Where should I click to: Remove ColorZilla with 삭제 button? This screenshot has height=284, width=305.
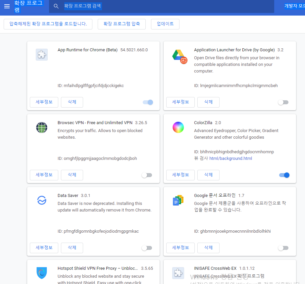pyautogui.click(x=208, y=175)
